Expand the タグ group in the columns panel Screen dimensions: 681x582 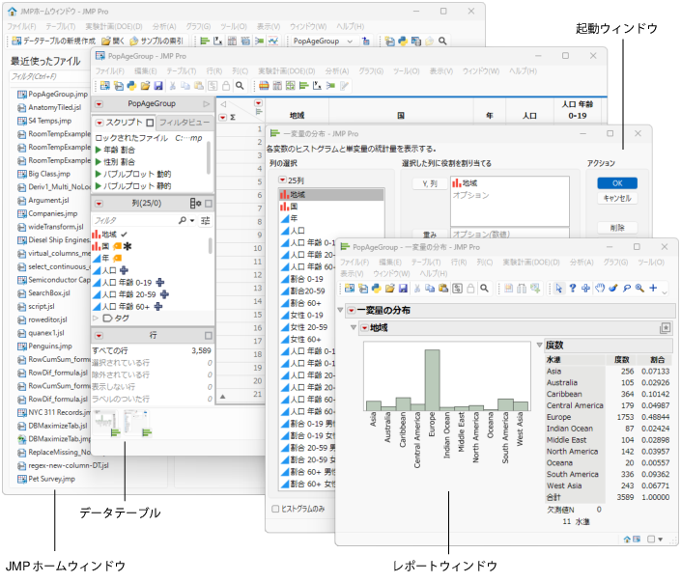[95, 319]
